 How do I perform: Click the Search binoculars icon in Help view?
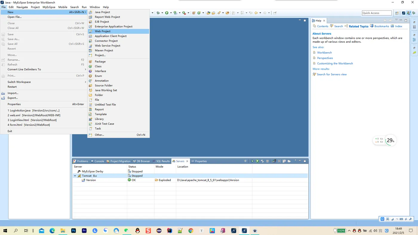[331, 26]
